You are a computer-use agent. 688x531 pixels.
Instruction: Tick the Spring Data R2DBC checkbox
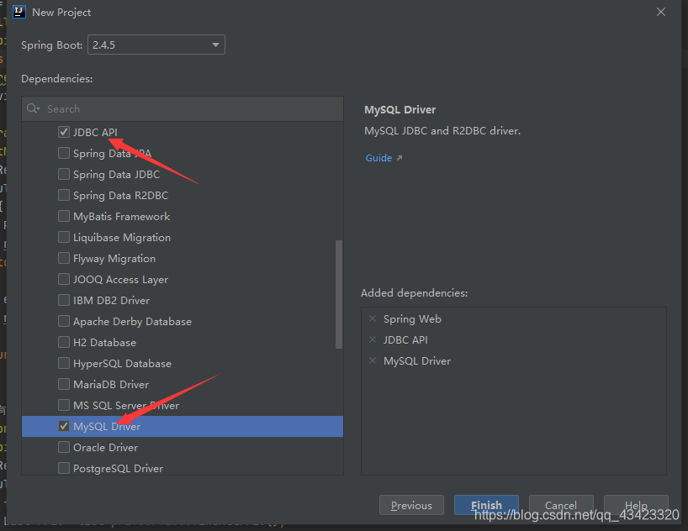(x=64, y=195)
